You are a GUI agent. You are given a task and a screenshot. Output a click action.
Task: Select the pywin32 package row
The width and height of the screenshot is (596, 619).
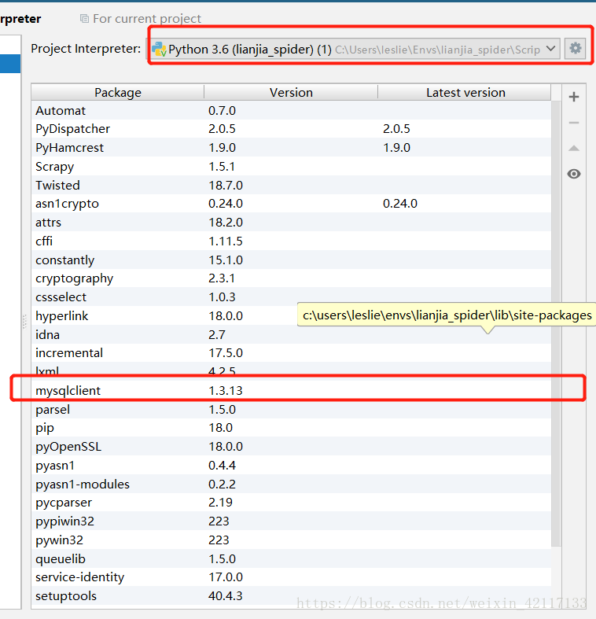[291, 540]
